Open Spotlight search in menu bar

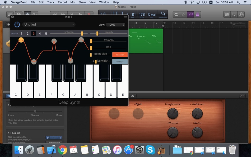point(238,2)
